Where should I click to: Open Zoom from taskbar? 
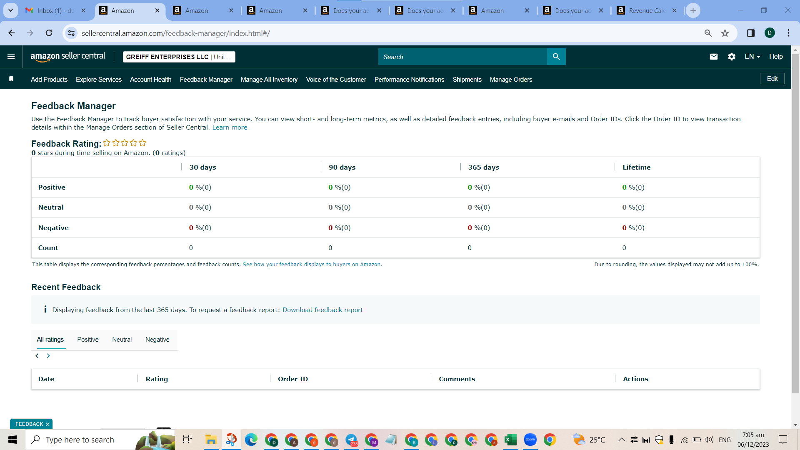pos(530,440)
